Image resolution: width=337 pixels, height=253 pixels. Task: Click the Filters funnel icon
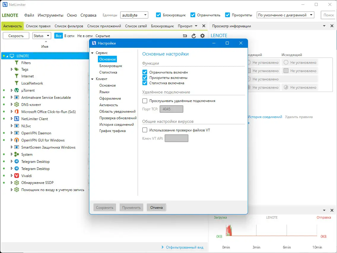coord(17,63)
